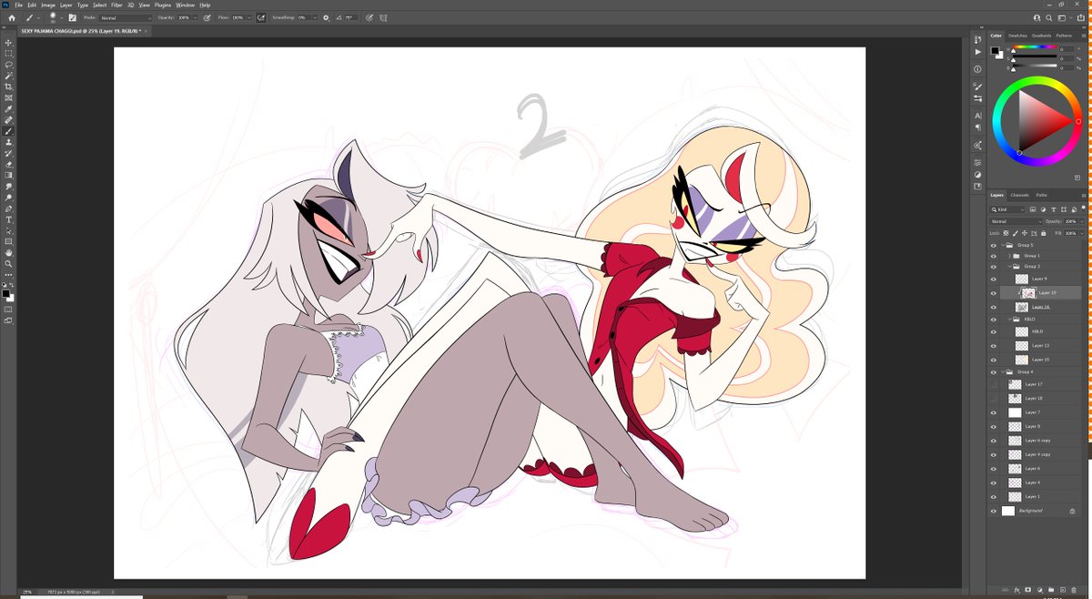Select the Rectangular Marquee tool
The image size is (1092, 599).
tap(9, 54)
